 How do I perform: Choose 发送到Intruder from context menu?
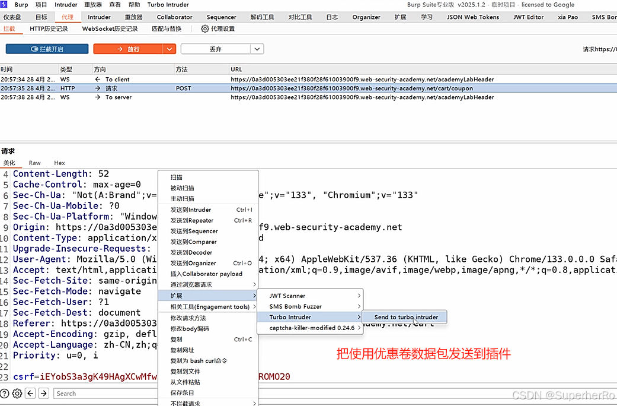[x=209, y=210]
